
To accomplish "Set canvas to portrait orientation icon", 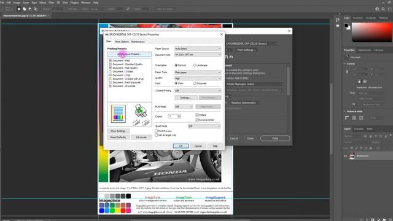I will 359,81.
